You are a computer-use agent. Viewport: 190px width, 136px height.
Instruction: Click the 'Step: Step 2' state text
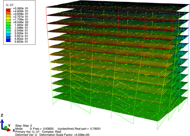tap(24, 126)
